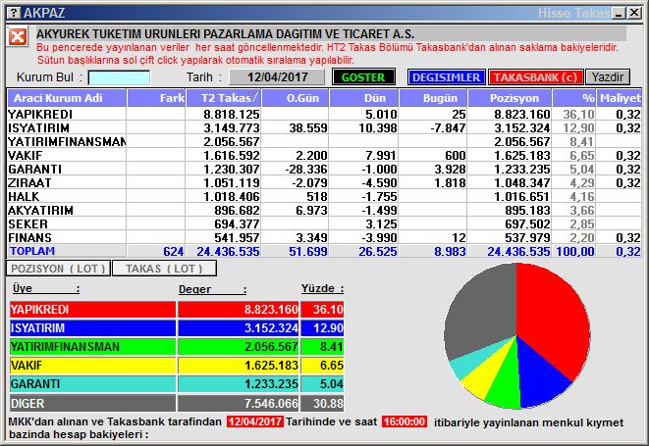Click the cyan GARANTI legend bar
This screenshot has height=446, width=649.
coord(92,384)
